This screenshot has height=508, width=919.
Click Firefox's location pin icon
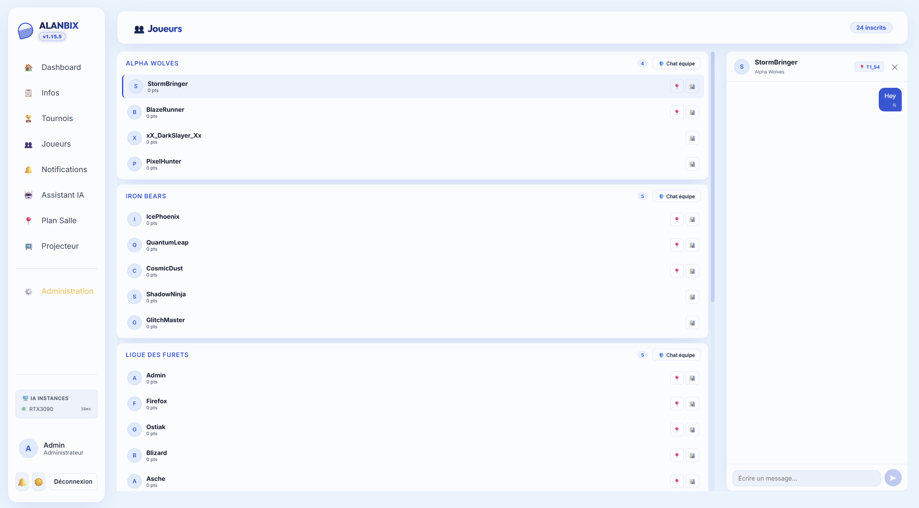(677, 404)
